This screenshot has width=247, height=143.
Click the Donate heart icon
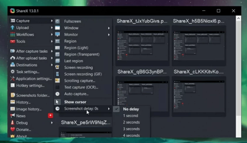(x=13, y=130)
